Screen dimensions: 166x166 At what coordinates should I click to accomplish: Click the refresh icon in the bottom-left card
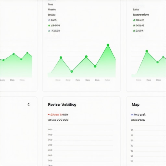[x=29, y=104]
